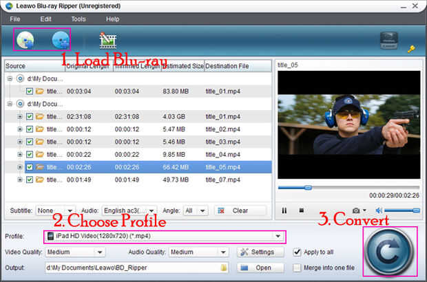Click the Leawo app logo in title bar
This screenshot has height=282, width=427.
[x=9, y=6]
